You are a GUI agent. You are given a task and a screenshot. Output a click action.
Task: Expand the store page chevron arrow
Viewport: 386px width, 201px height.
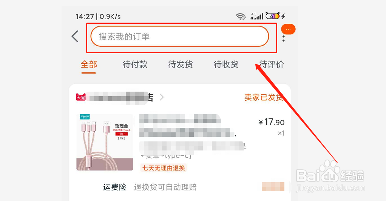coord(162,97)
